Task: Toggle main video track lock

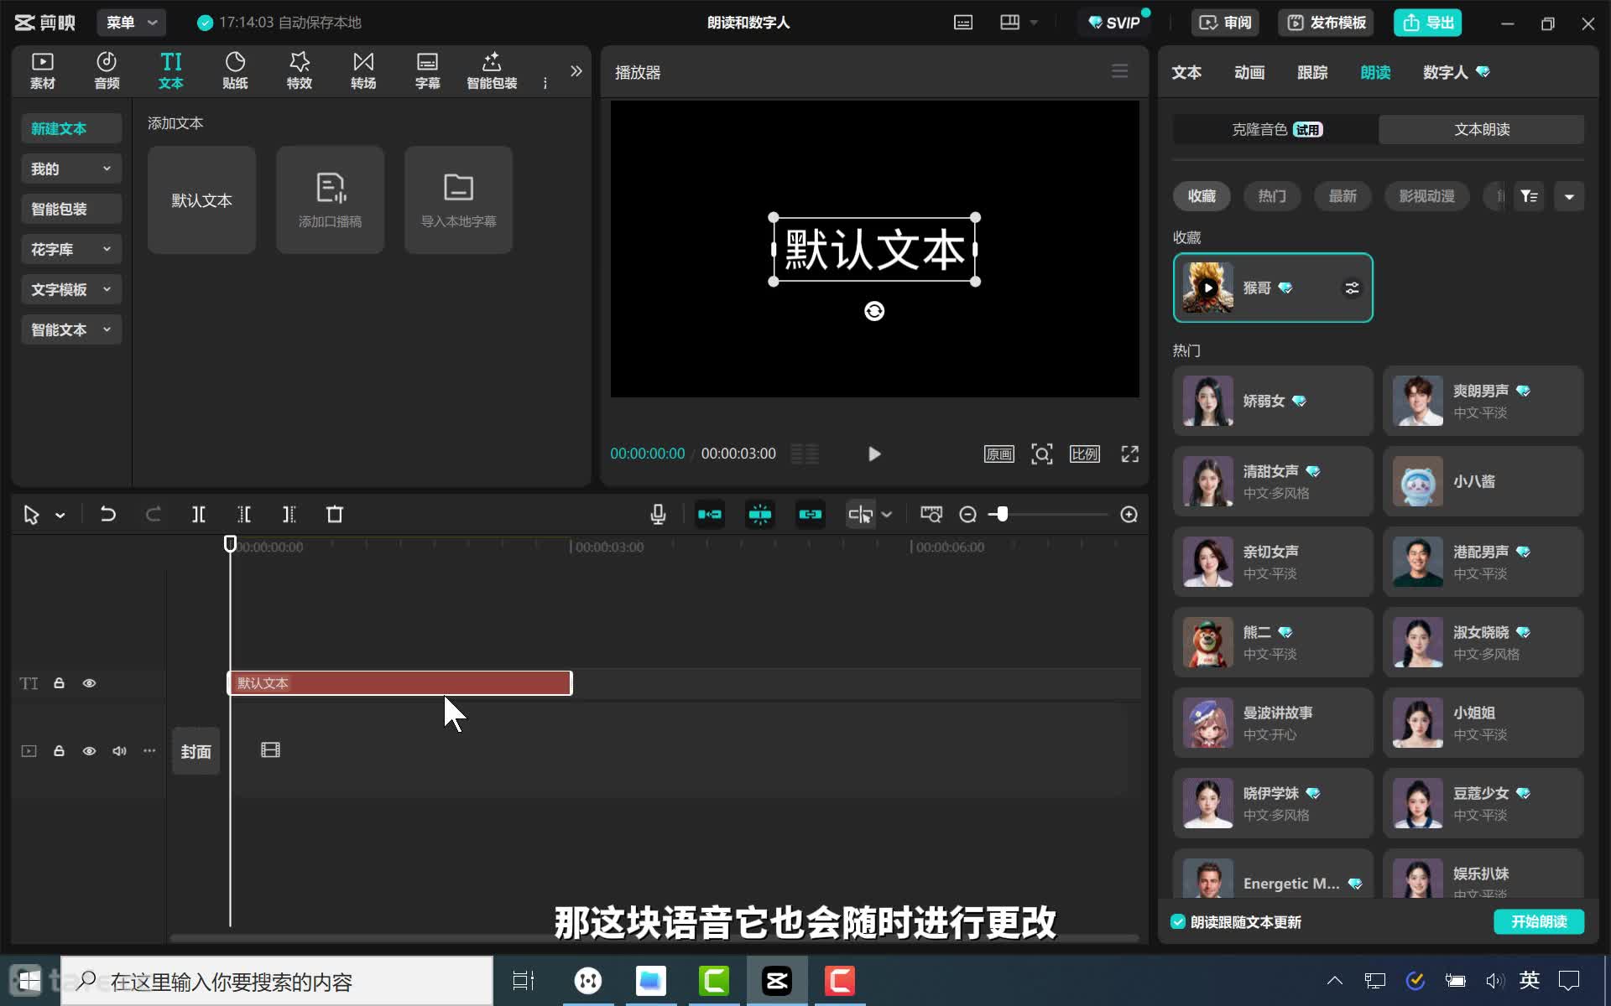Action: click(59, 750)
